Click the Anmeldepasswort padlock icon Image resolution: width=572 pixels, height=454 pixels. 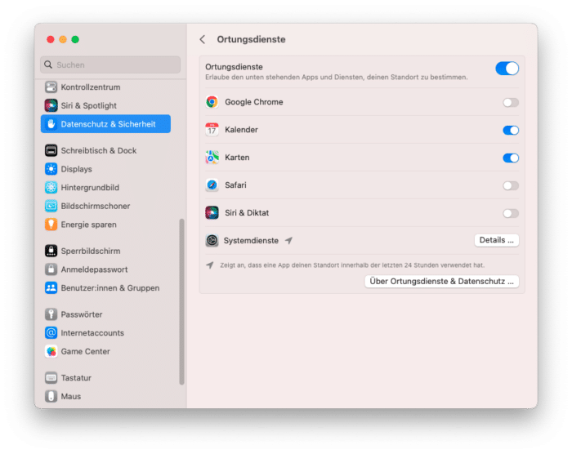(51, 269)
